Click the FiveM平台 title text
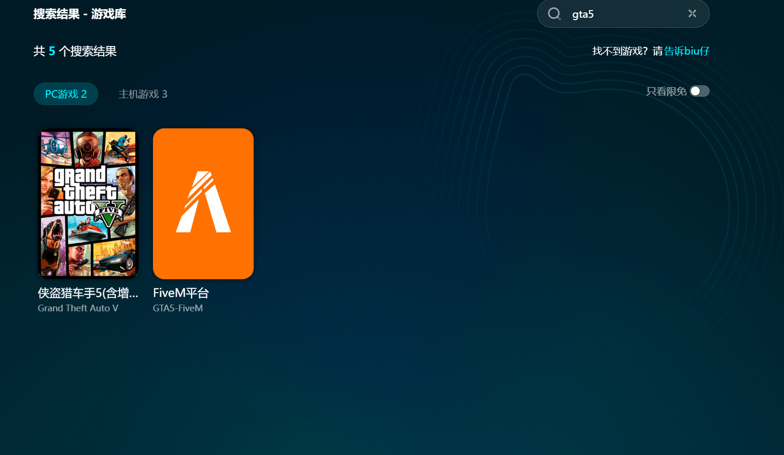 [181, 293]
